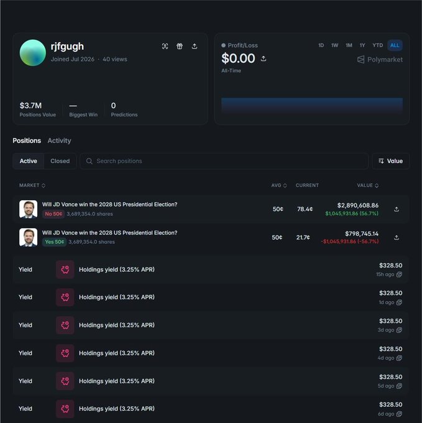Click piggy bank icon of 3d ago yield
Viewport: 422px width, 423px height.
(65, 325)
